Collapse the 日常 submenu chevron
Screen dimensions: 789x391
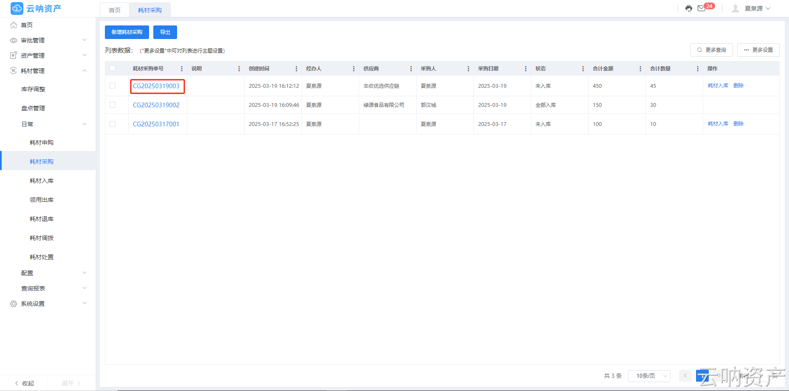pyautogui.click(x=85, y=124)
